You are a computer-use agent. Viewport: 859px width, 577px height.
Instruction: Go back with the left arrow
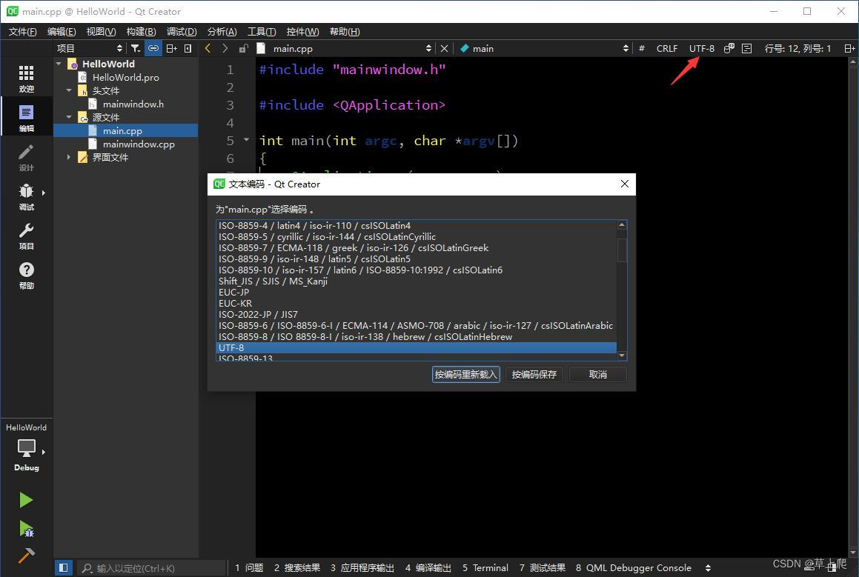point(208,48)
